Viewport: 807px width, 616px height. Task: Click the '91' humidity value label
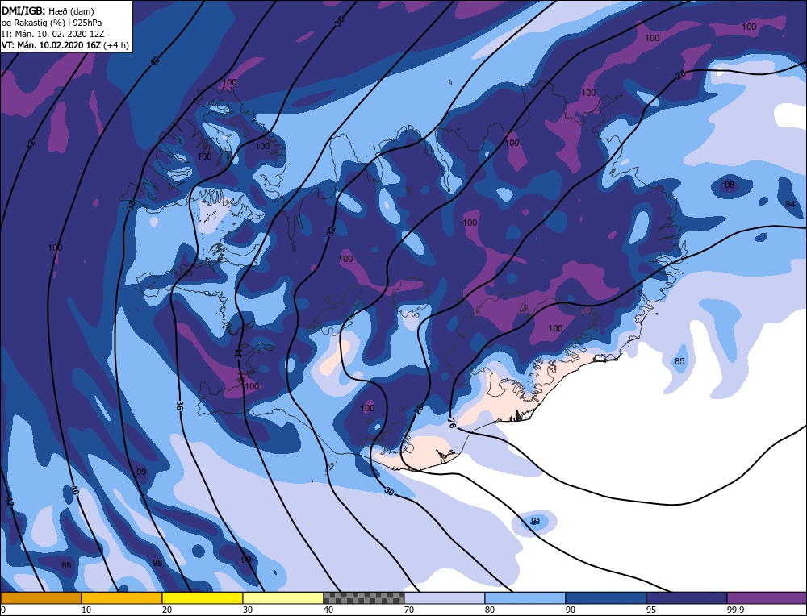pyautogui.click(x=536, y=522)
